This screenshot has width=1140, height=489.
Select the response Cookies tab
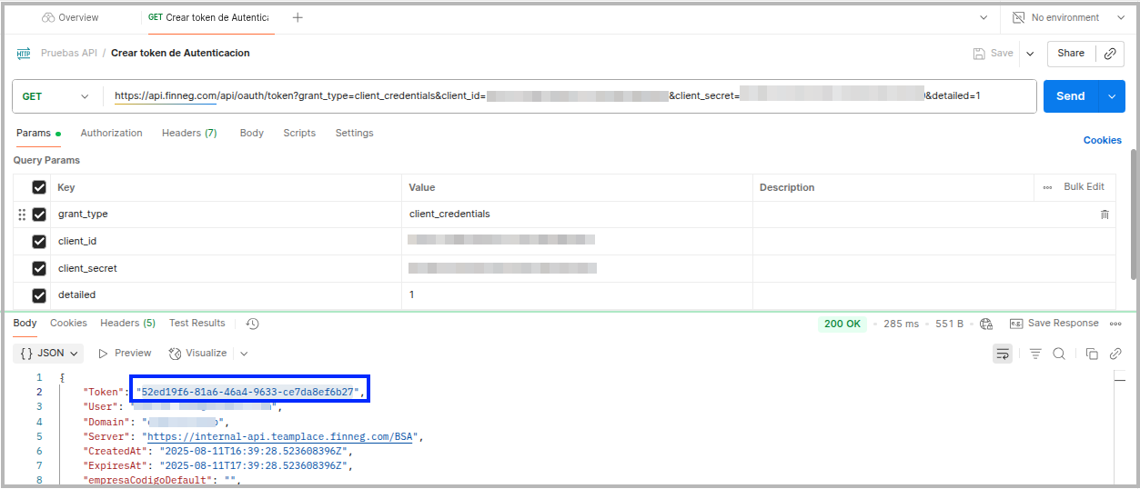[68, 324]
